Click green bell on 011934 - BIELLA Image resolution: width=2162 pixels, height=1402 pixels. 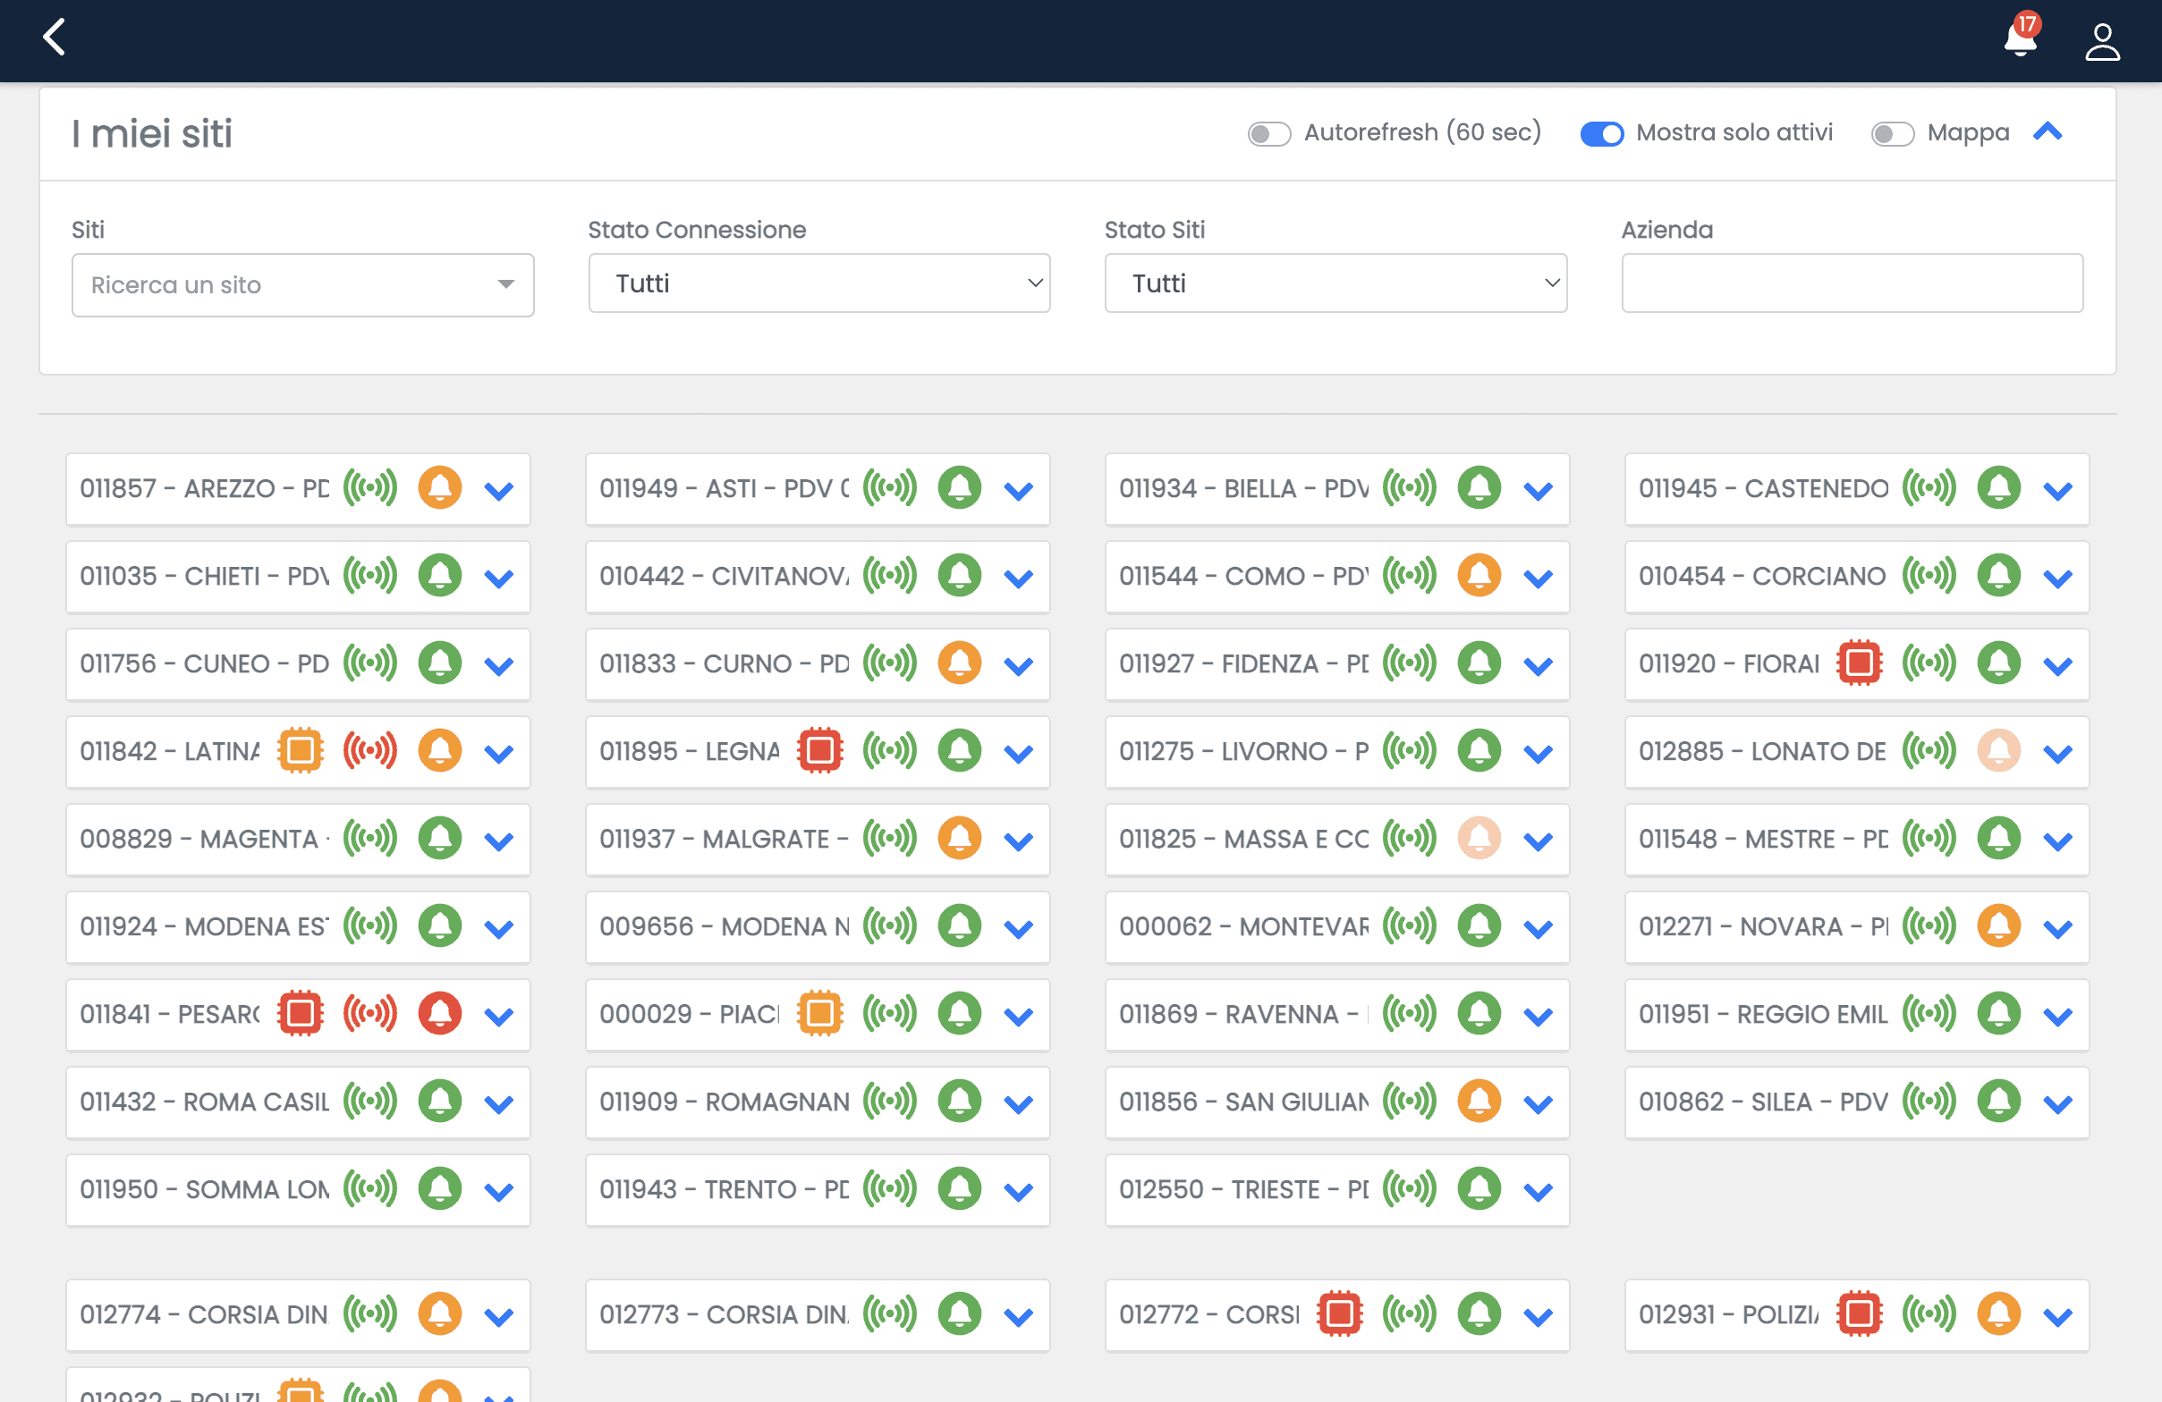point(1479,487)
